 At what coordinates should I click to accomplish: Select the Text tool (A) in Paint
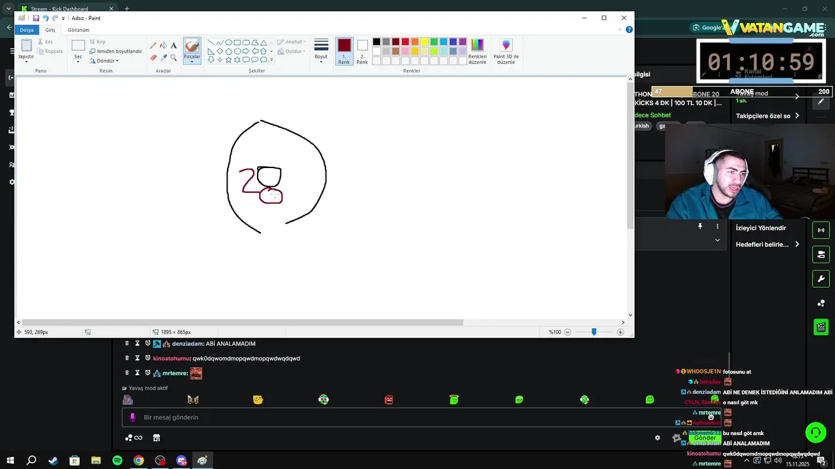[x=174, y=46]
